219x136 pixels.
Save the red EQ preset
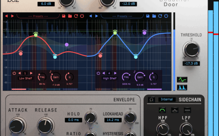[x=64, y=16]
